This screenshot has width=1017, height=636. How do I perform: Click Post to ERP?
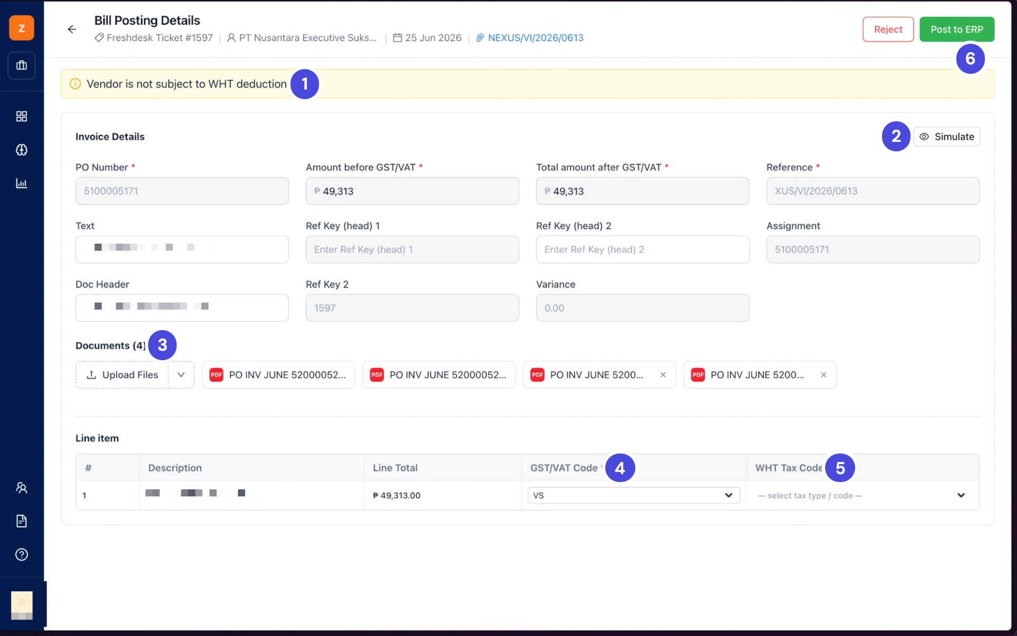[x=957, y=30]
